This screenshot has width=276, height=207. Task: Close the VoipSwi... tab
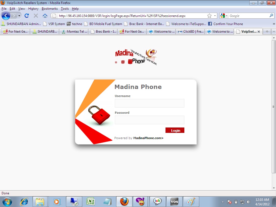tap(259, 32)
